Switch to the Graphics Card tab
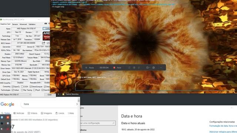Screen dimensions: 237x133 [5, 24]
